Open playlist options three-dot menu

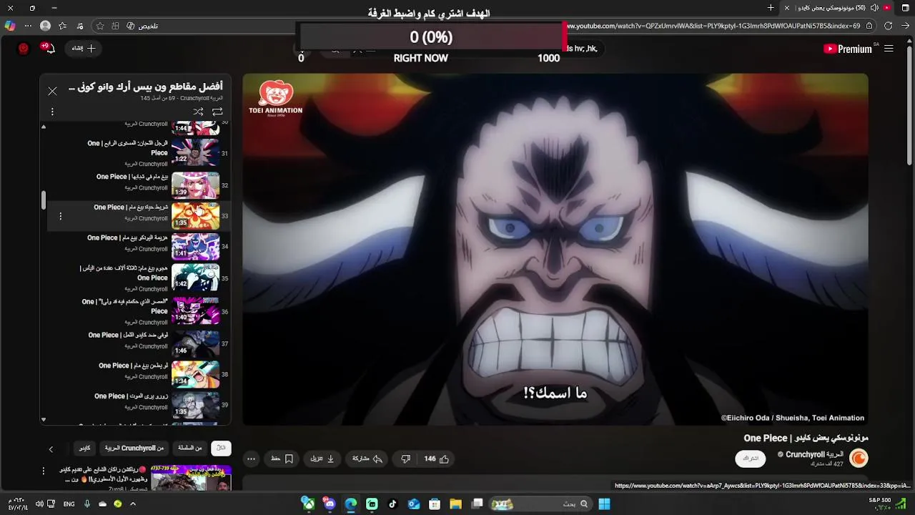click(x=52, y=112)
